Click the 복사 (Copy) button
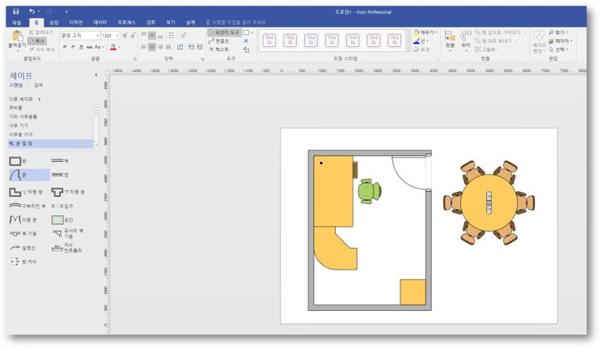The height and width of the screenshot is (349, 601). point(37,40)
